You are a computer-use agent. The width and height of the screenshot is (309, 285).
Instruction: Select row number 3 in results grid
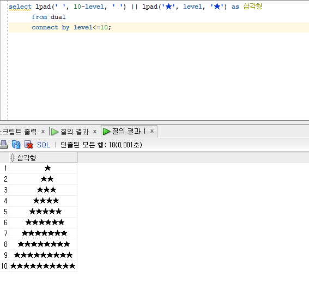4,190
